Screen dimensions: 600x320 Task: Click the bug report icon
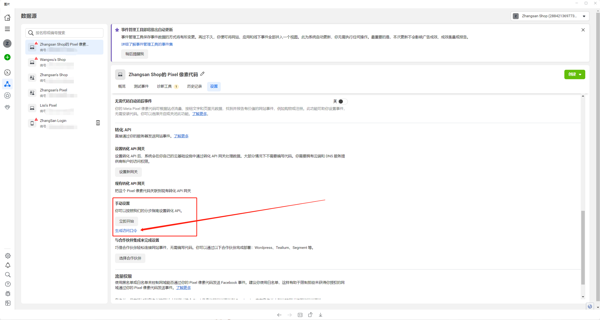(x=8, y=294)
